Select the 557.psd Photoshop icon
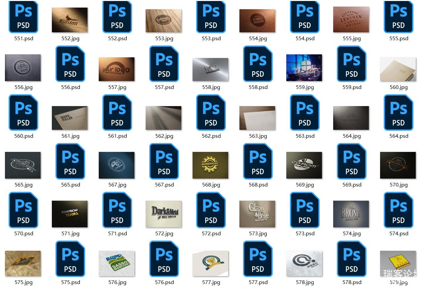The image size is (424, 286). point(164,64)
